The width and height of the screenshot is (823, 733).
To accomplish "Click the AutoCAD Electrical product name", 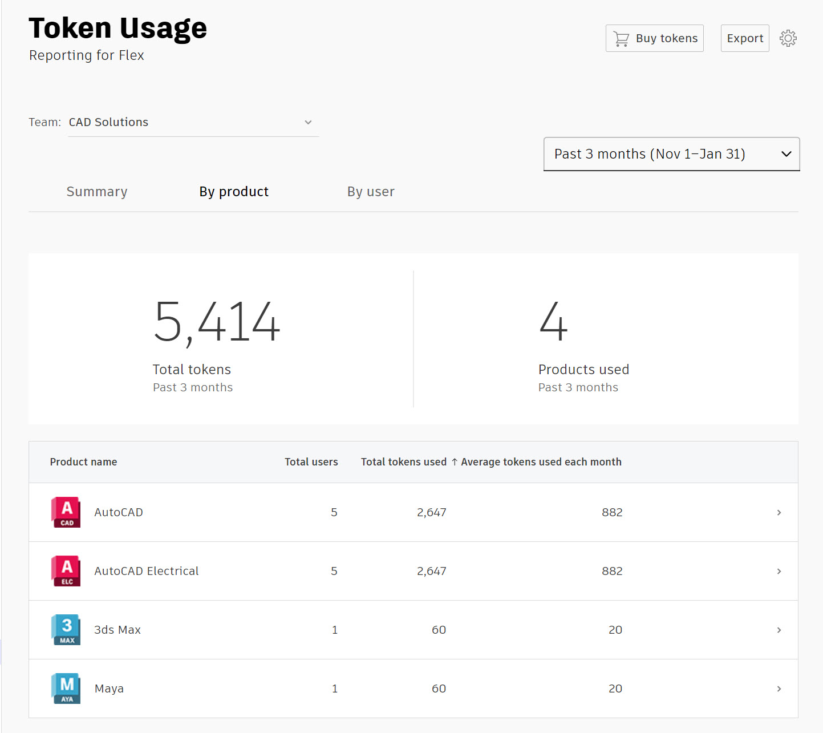I will point(147,571).
